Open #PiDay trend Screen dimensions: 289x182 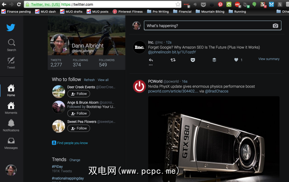57,167
